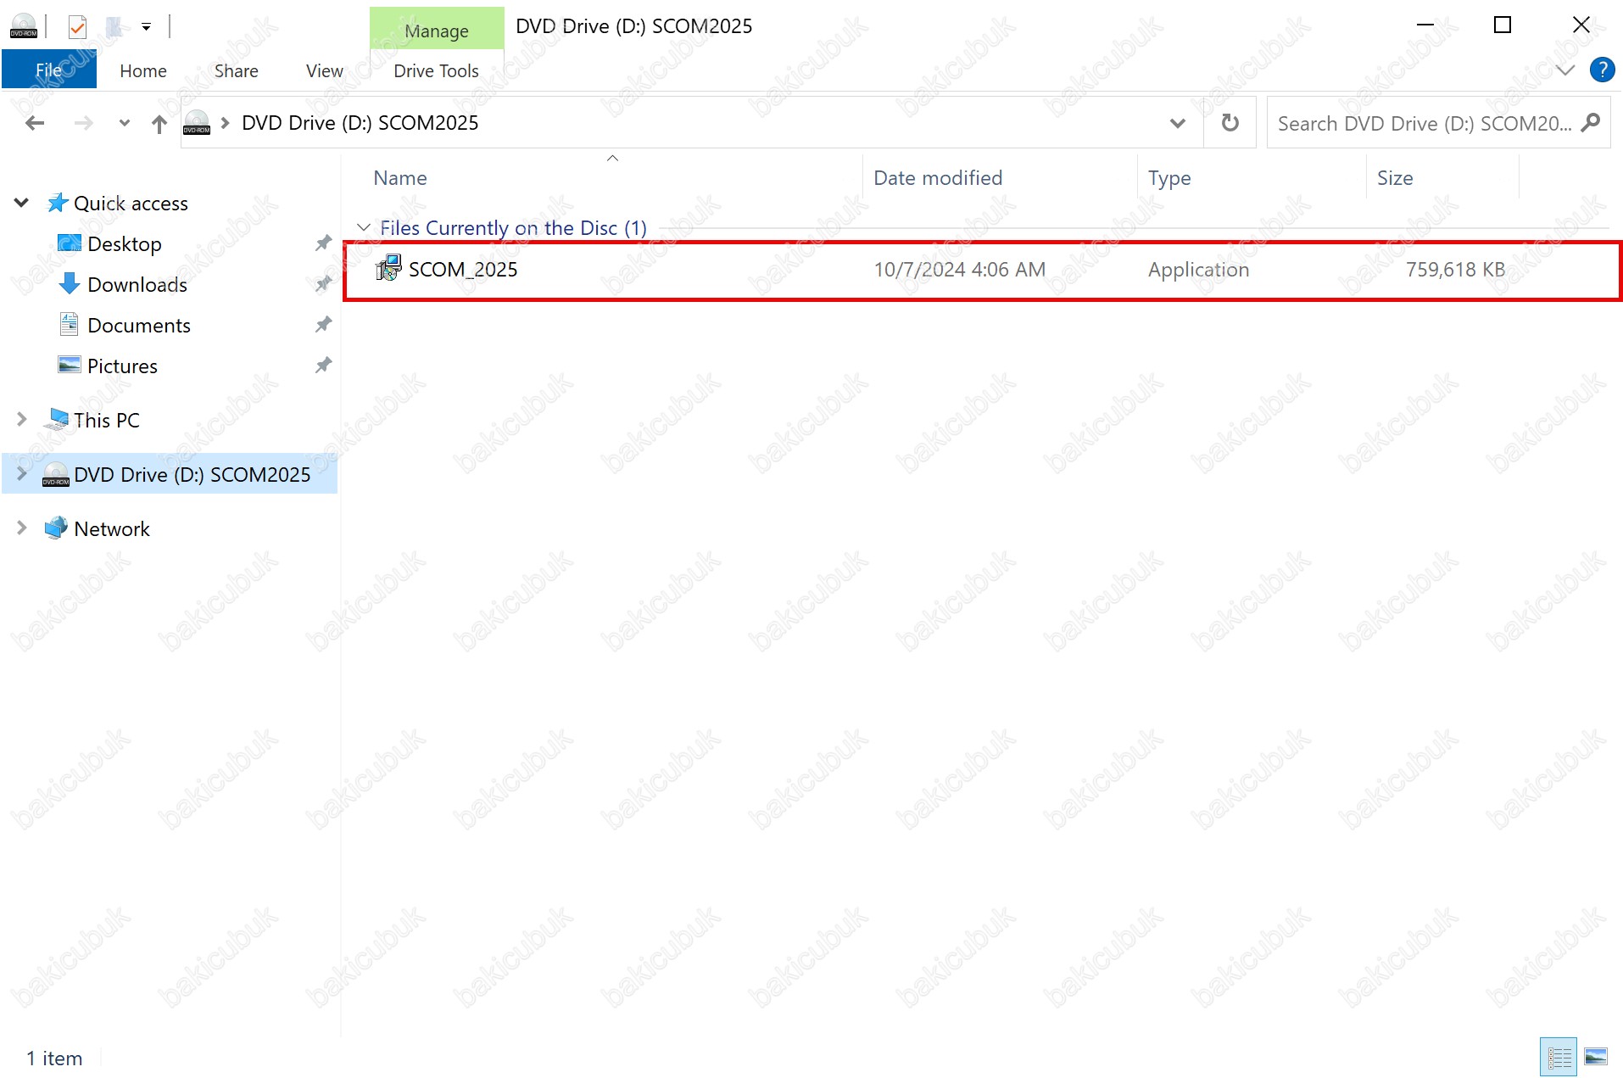Click the Forward navigation arrow
The width and height of the screenshot is (1623, 1078).
pyautogui.click(x=83, y=124)
